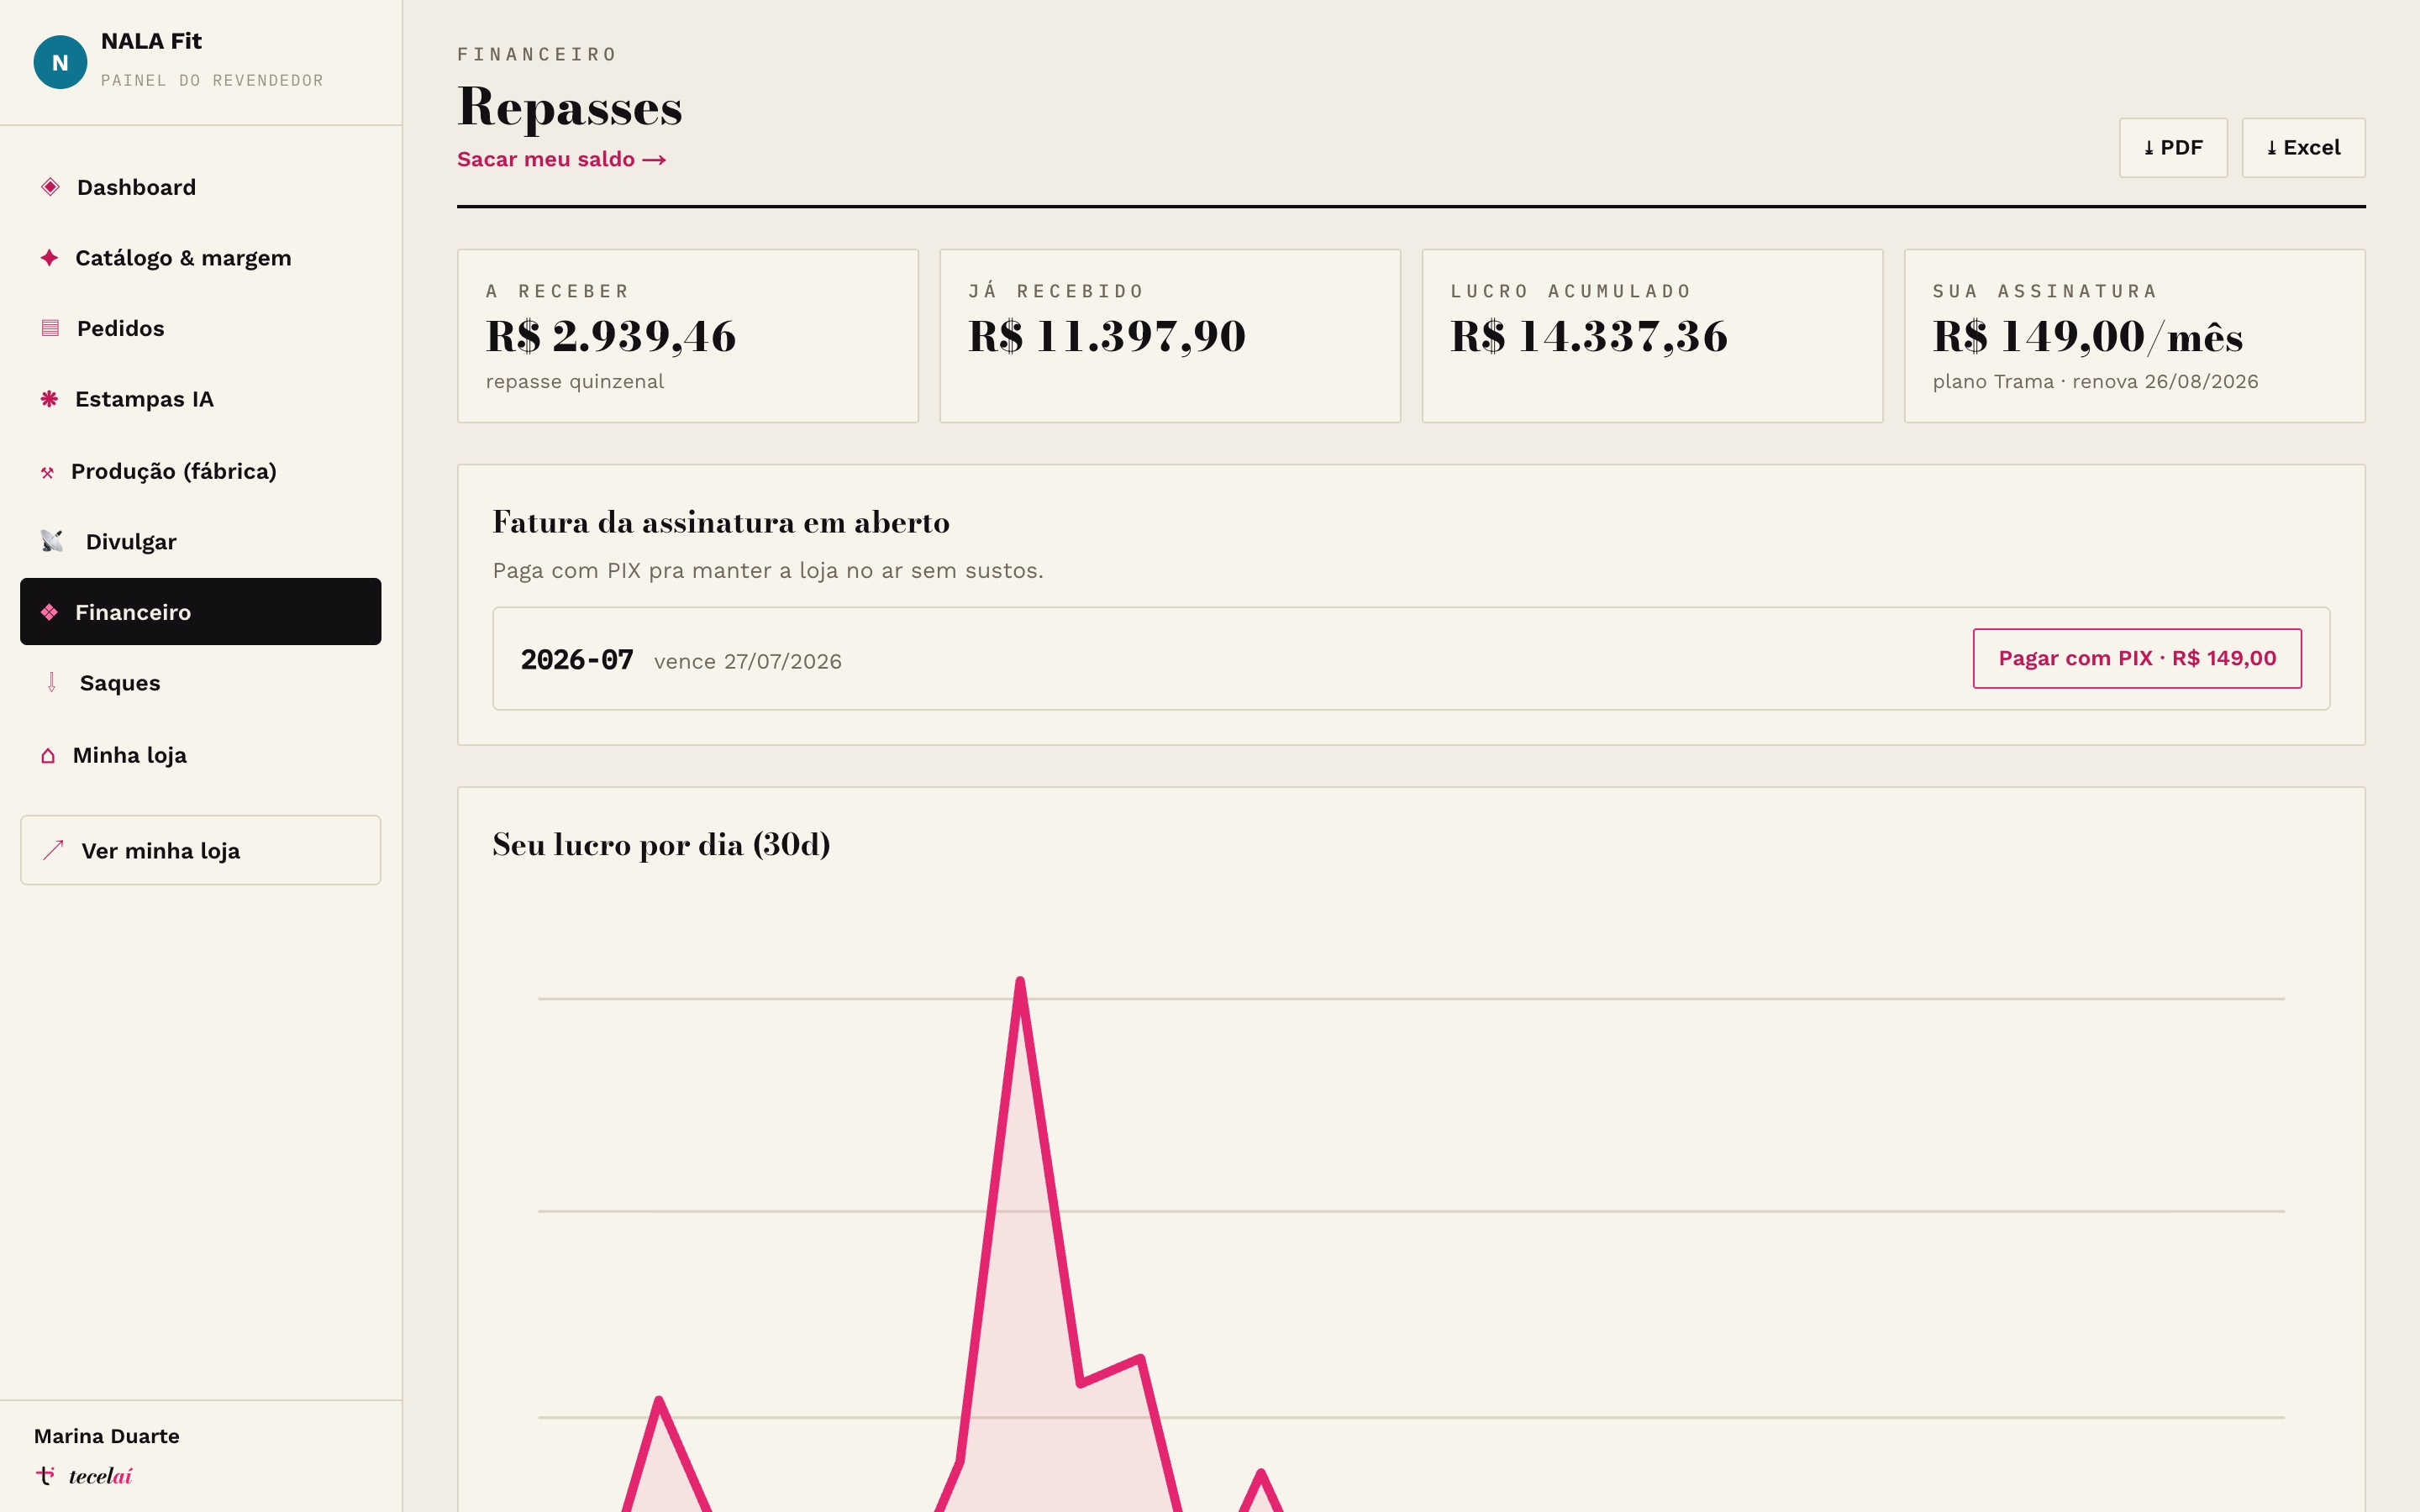The width and height of the screenshot is (2420, 1512).
Task: Click the NALA Fit store name
Action: coord(151,41)
